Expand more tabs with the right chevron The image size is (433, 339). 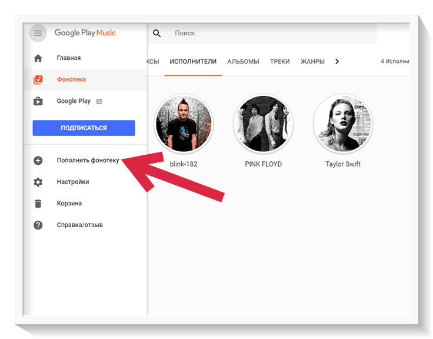(337, 61)
